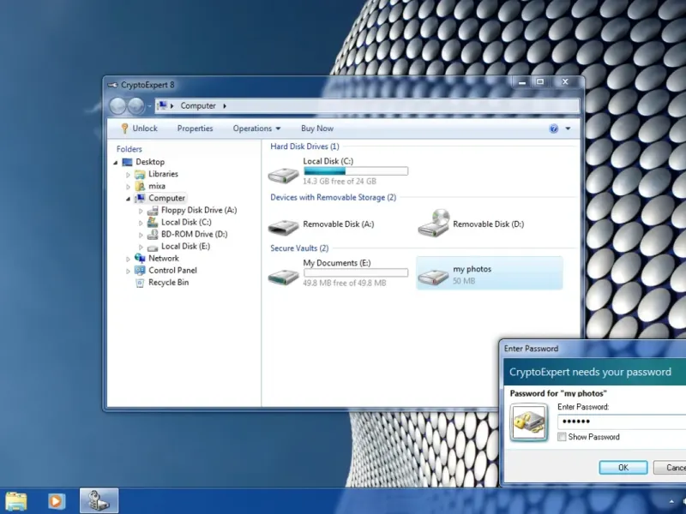Click the Hard Disk Drives (1) group header

click(304, 146)
